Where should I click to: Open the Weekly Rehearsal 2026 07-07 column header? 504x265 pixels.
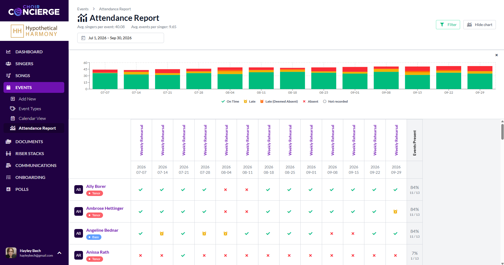142,140
